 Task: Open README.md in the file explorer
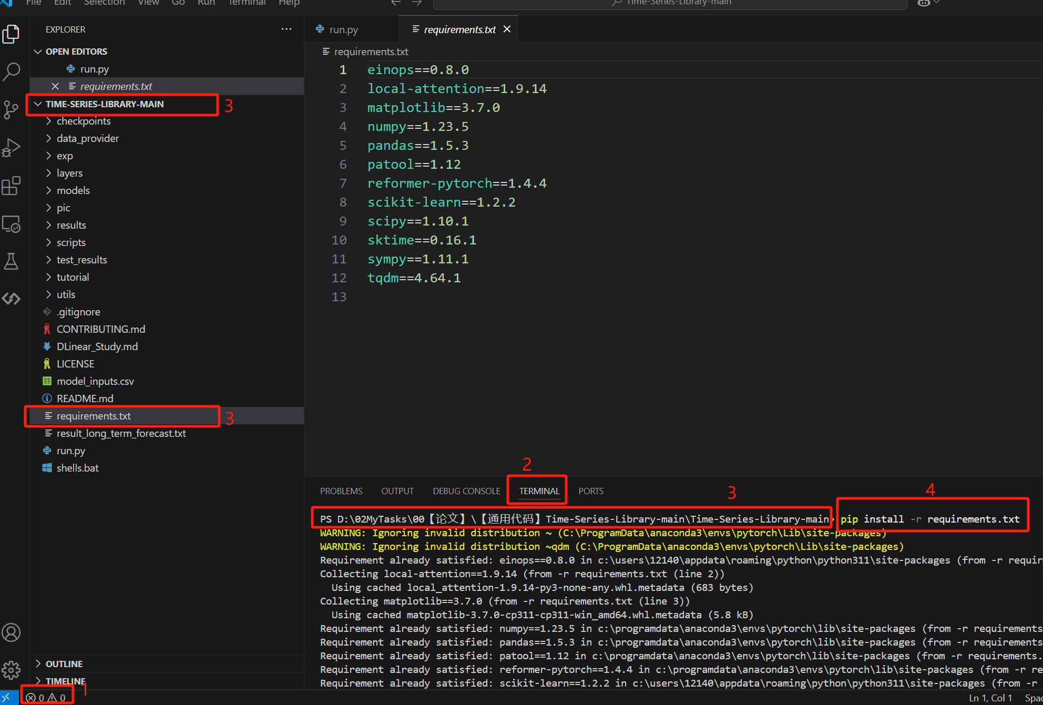(x=85, y=399)
